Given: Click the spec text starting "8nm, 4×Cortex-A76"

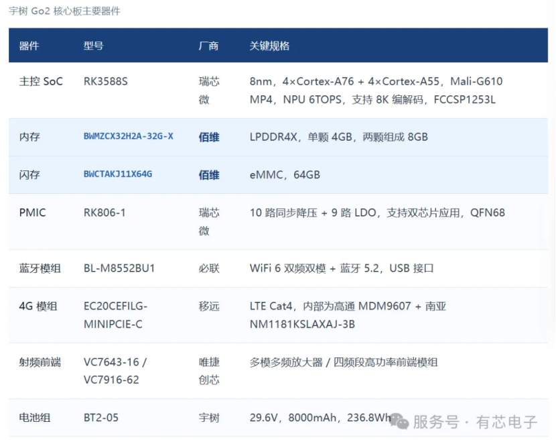Looking at the screenshot, I should coord(376,91).
